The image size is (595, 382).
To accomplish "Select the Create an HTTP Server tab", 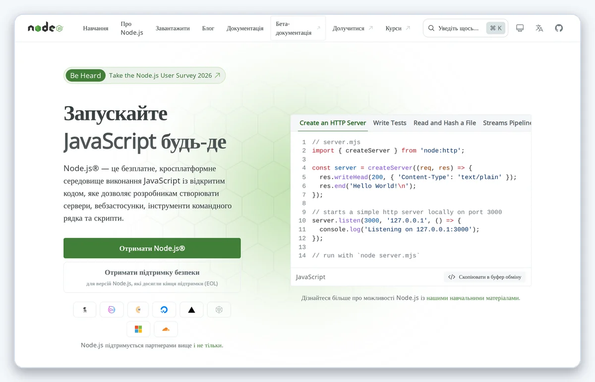I will tap(333, 123).
